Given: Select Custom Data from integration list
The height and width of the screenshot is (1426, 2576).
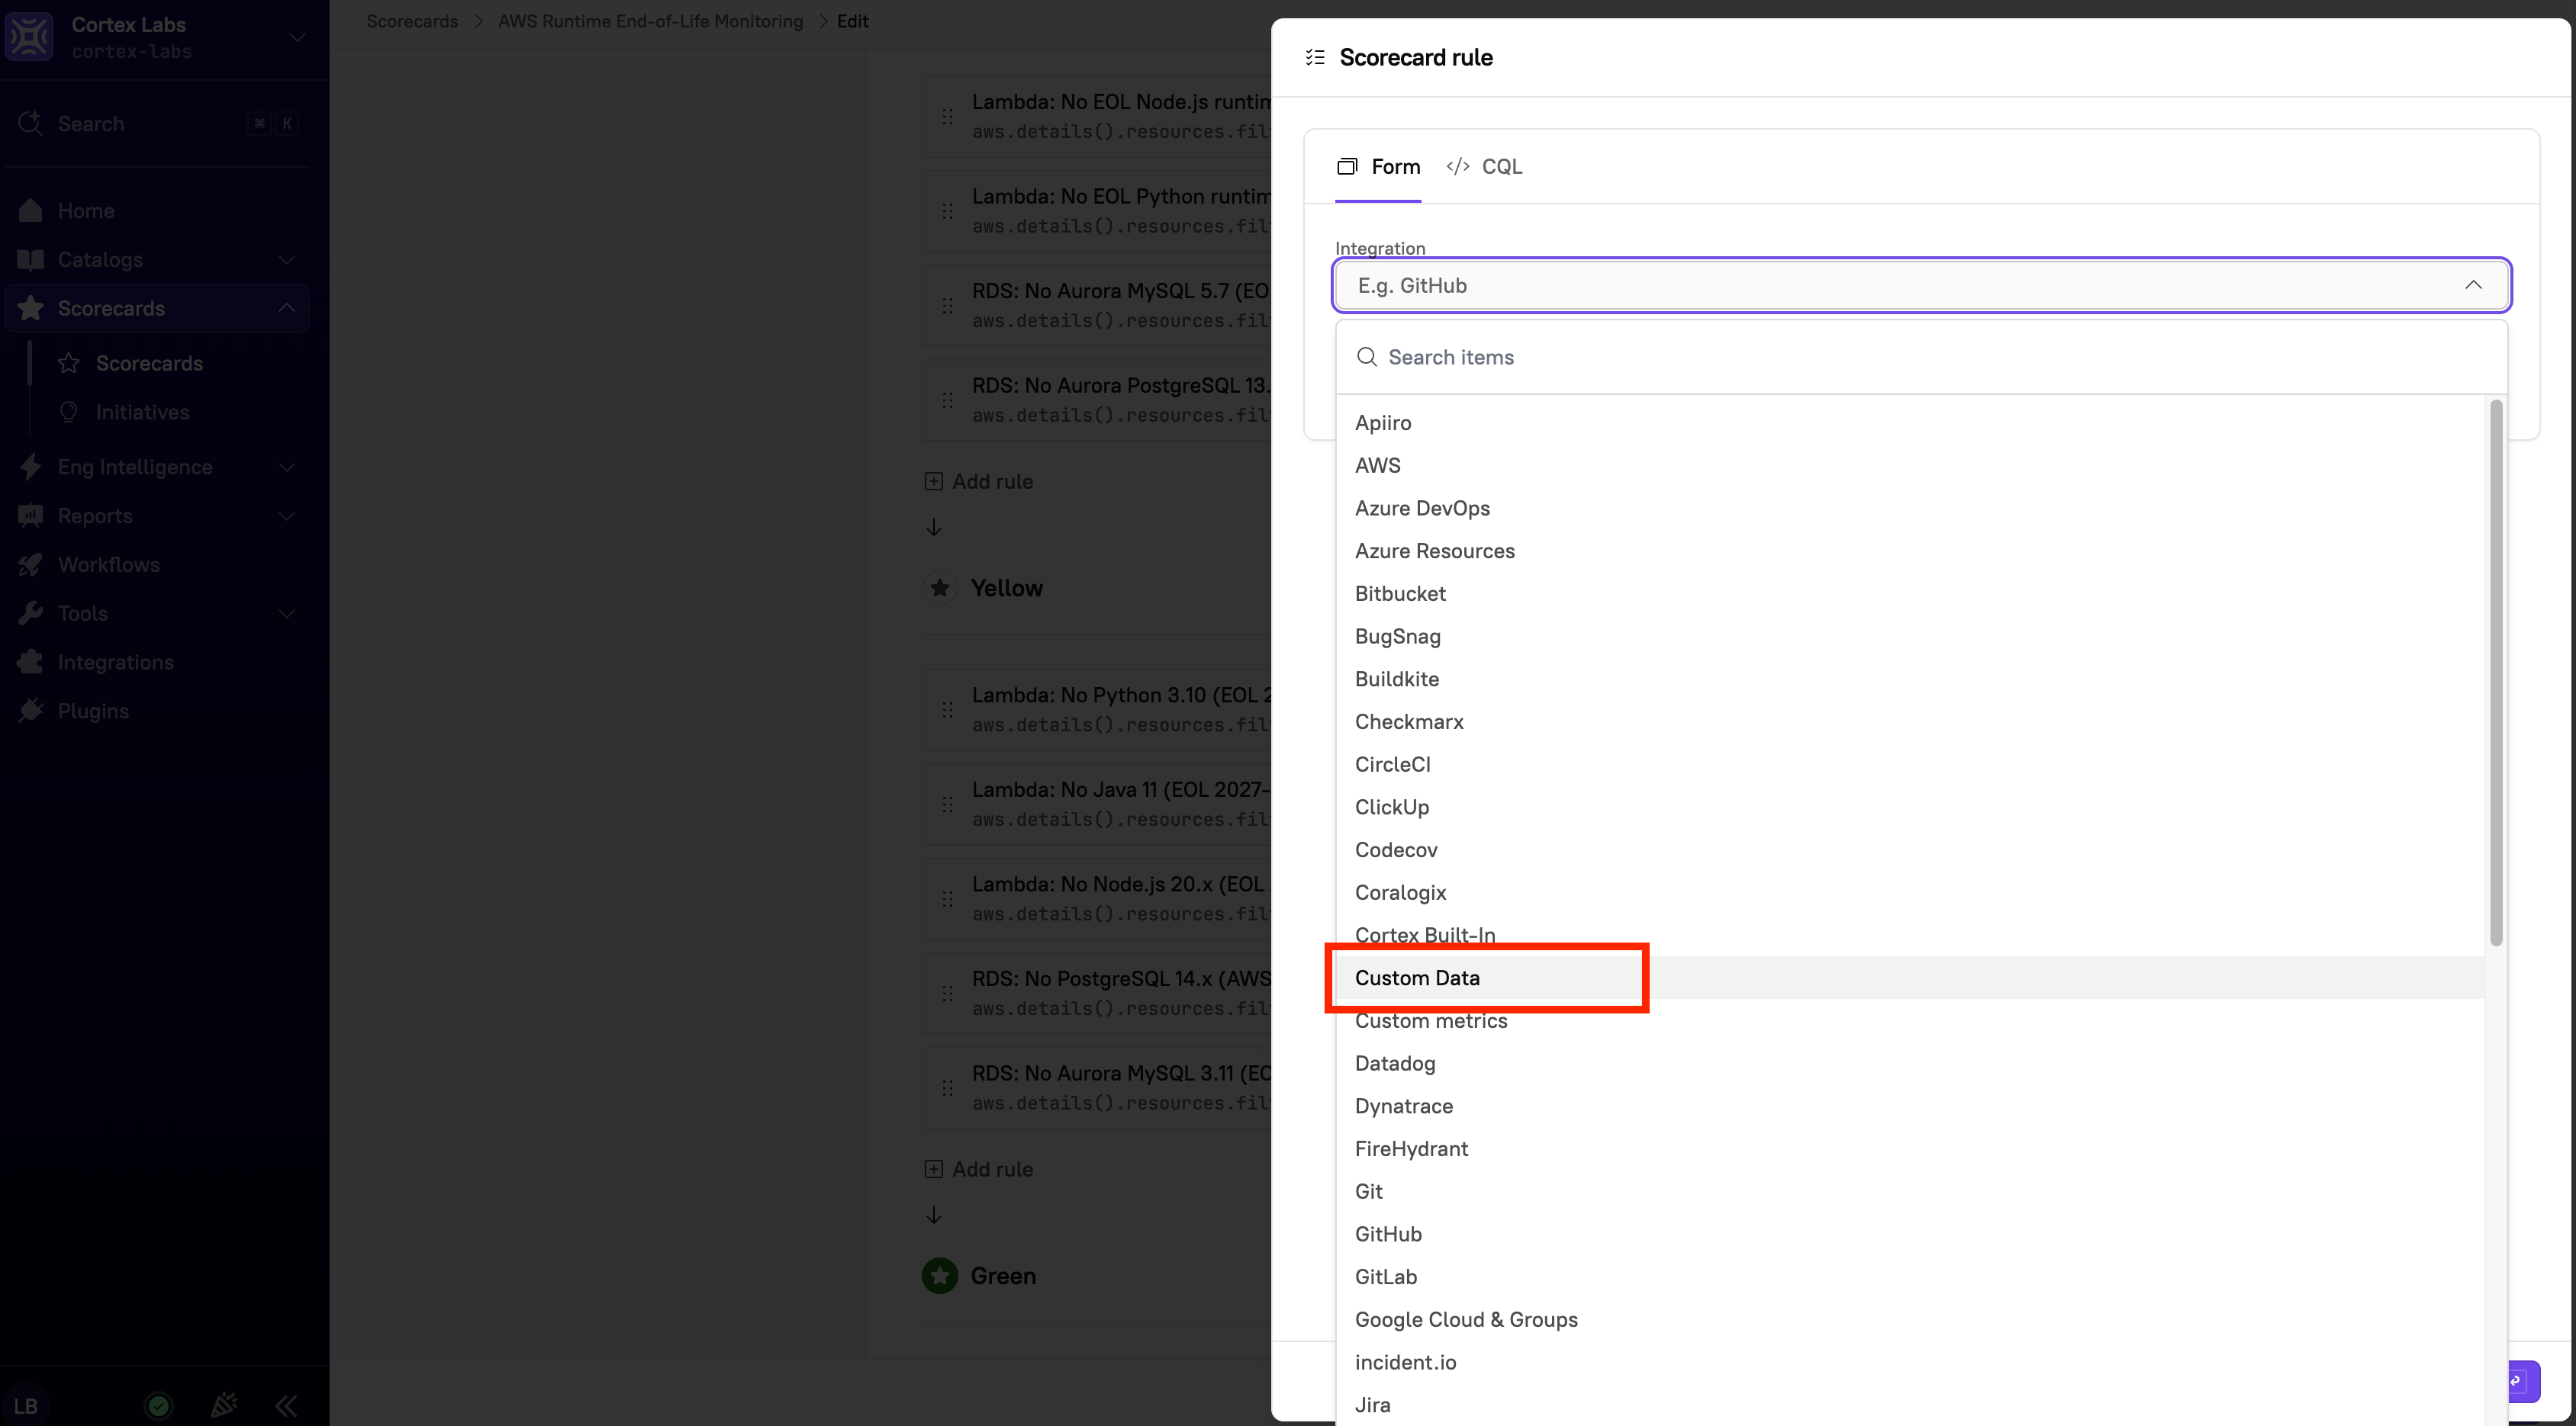Looking at the screenshot, I should pyautogui.click(x=1910, y=978).
